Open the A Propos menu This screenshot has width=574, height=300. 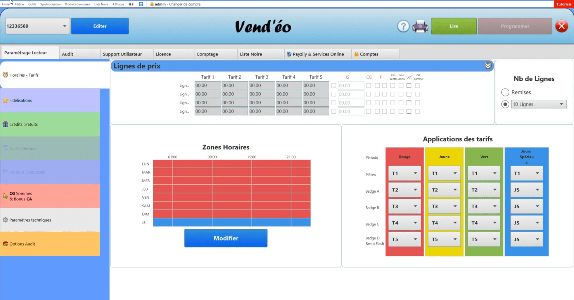(x=118, y=4)
